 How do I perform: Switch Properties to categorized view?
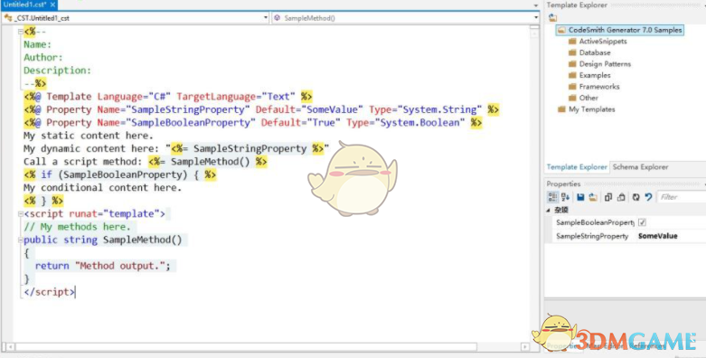coord(552,197)
